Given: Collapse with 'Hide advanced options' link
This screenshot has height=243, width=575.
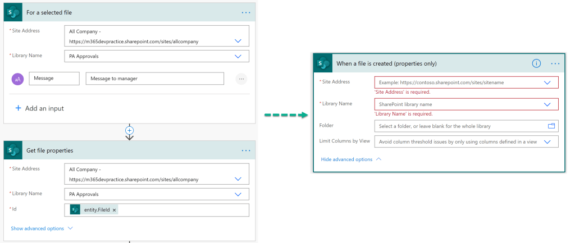Looking at the screenshot, I should tap(346, 159).
